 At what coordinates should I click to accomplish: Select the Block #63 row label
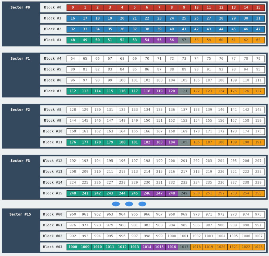tap(52, 247)
